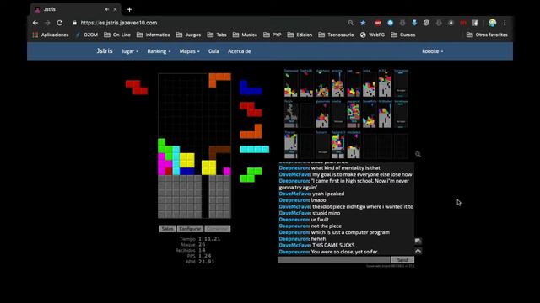Click Deepneuron's ur fault chat message
The width and height of the screenshot is (540, 303).
coord(304,220)
